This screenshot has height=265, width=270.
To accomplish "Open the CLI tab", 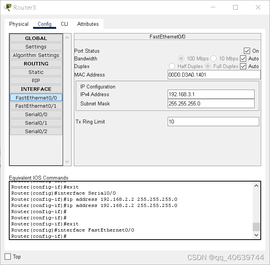I will [64, 24].
